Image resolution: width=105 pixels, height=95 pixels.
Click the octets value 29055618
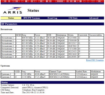pyautogui.click(x=72, y=54)
